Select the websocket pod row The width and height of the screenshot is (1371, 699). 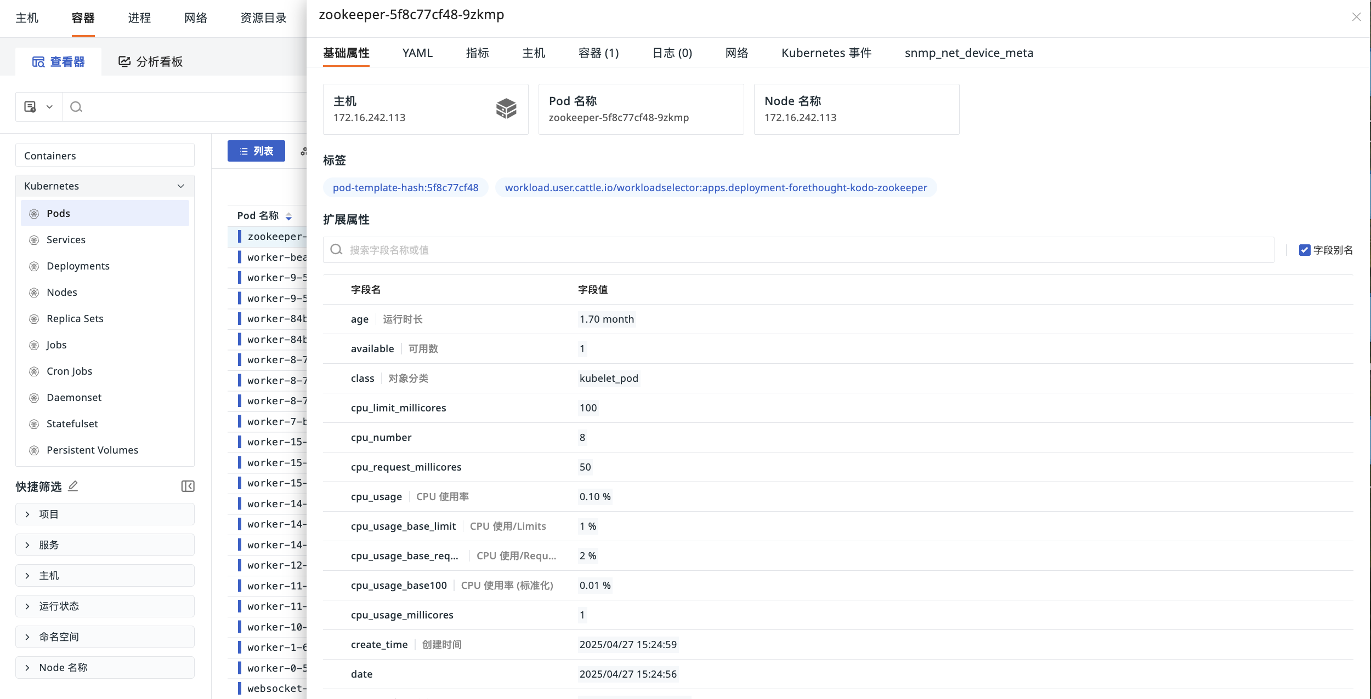tap(267, 689)
